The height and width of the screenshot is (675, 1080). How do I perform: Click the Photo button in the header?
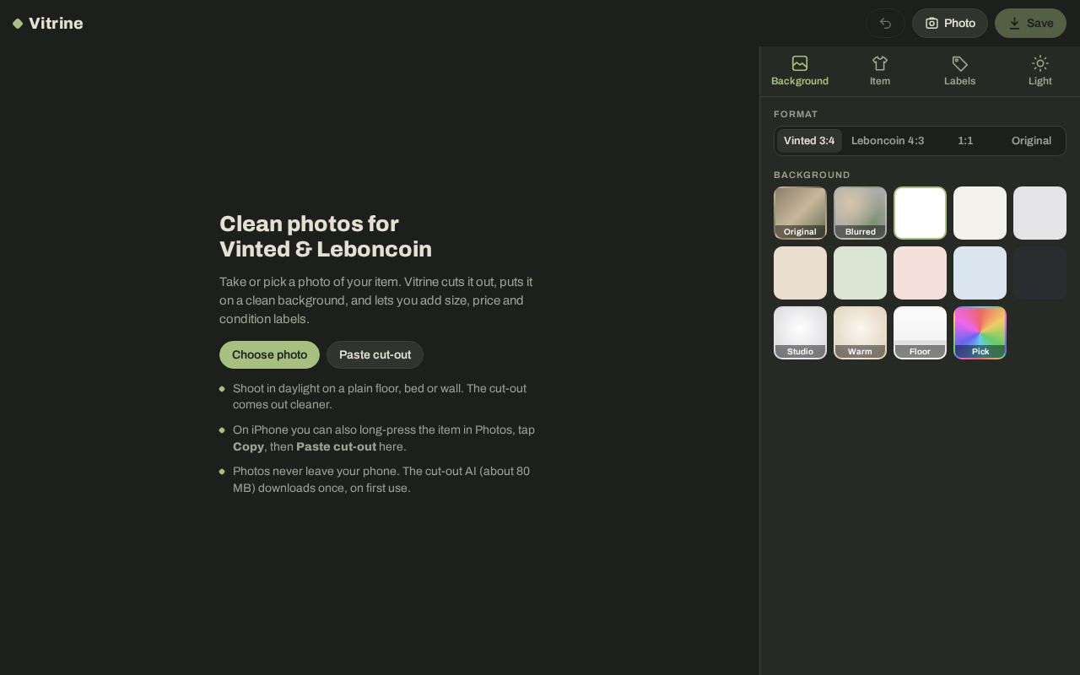[x=950, y=23]
